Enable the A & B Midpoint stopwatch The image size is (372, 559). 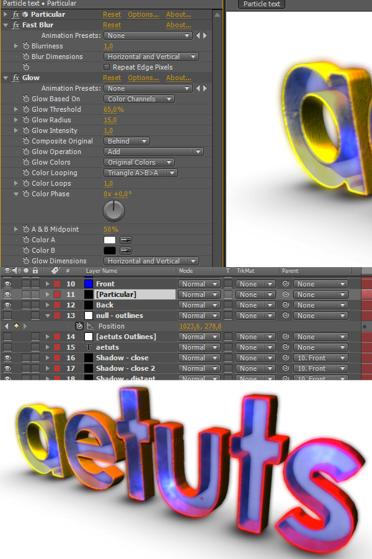click(26, 229)
